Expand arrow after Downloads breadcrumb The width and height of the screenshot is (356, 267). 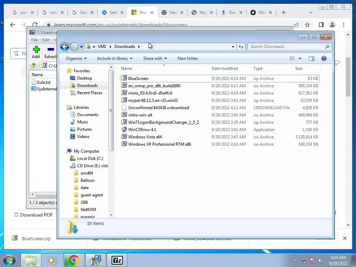[139, 47]
